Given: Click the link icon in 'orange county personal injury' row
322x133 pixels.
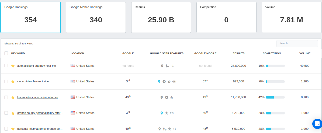Looking at the screenshot, I should click(172, 113).
